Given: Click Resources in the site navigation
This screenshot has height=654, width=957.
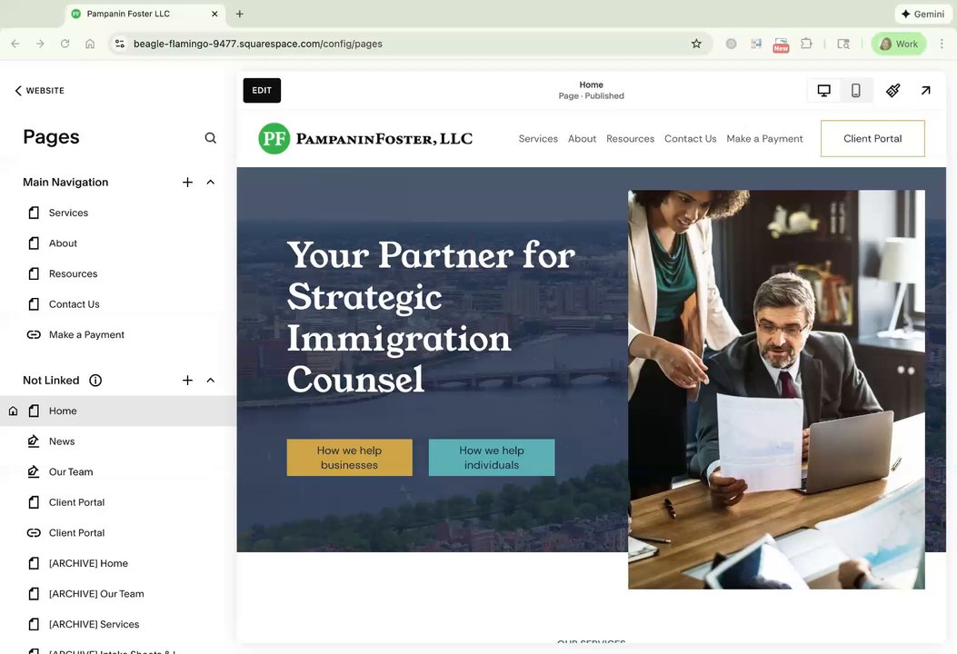Looking at the screenshot, I should [x=630, y=139].
